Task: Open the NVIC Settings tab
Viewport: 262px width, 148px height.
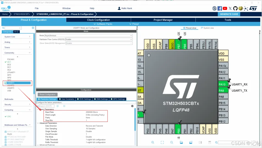Action: [84, 99]
